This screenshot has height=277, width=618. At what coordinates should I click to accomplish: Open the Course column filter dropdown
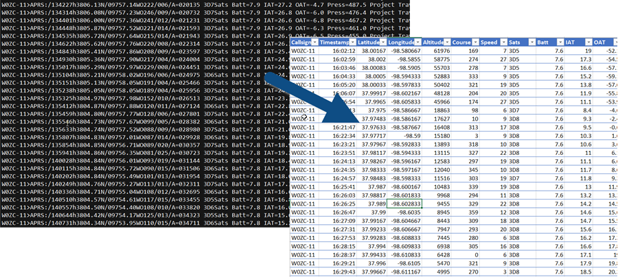coord(474,42)
